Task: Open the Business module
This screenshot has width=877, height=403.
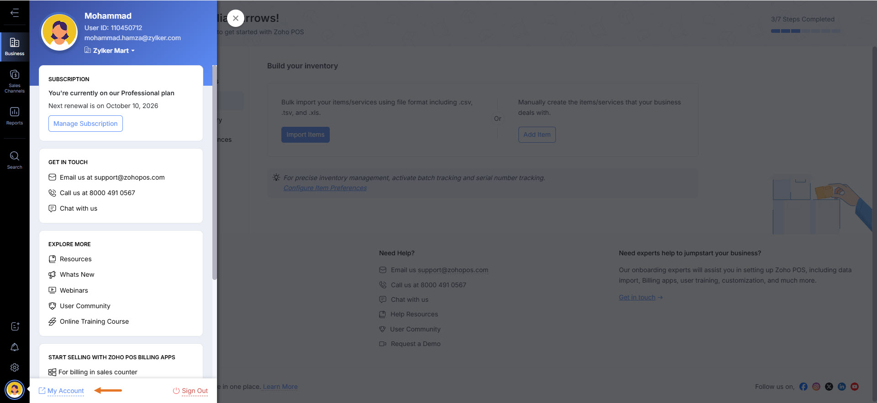Action: 15,46
